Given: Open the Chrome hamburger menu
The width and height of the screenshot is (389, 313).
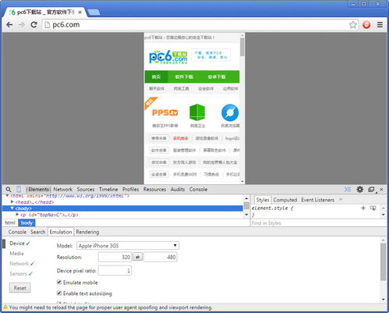Looking at the screenshot, I should click(380, 25).
